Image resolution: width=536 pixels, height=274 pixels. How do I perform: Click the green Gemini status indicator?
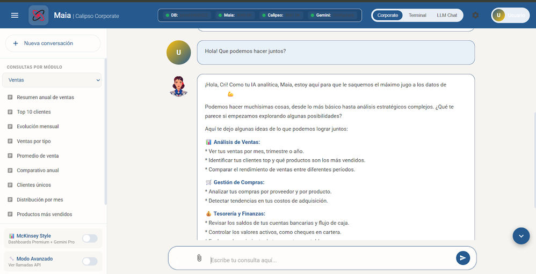coord(313,16)
